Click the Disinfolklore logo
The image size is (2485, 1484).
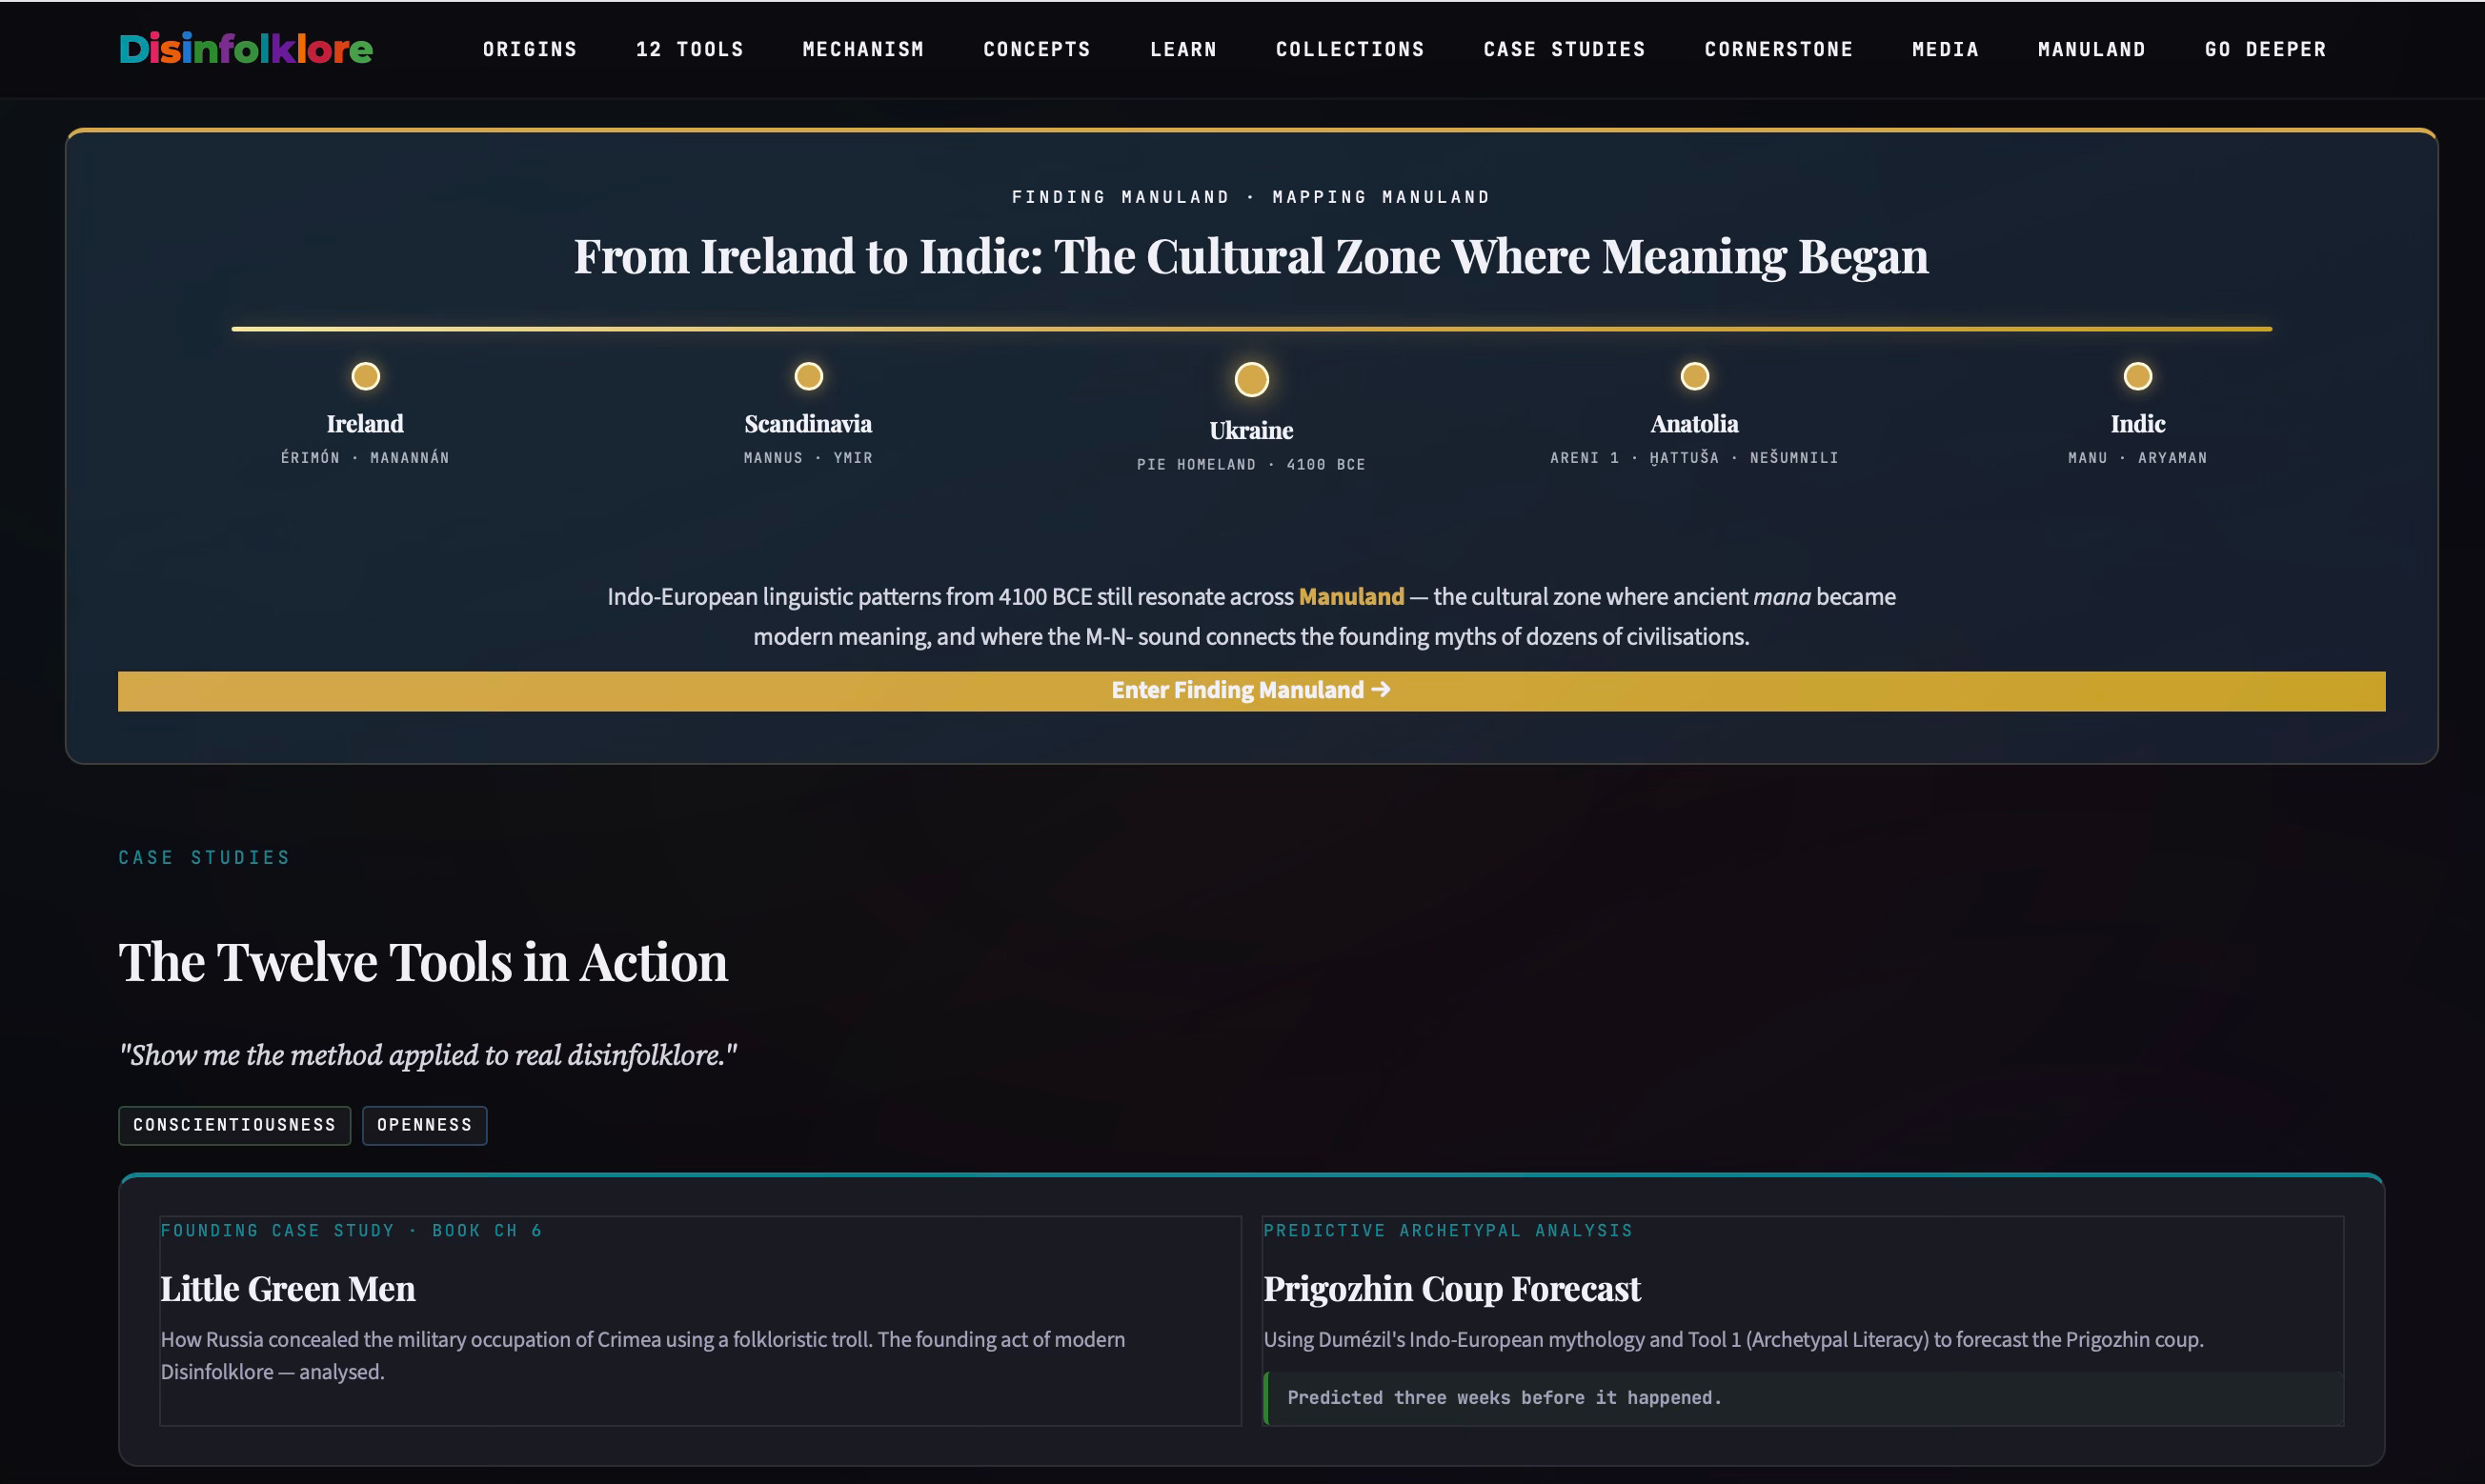coord(246,49)
